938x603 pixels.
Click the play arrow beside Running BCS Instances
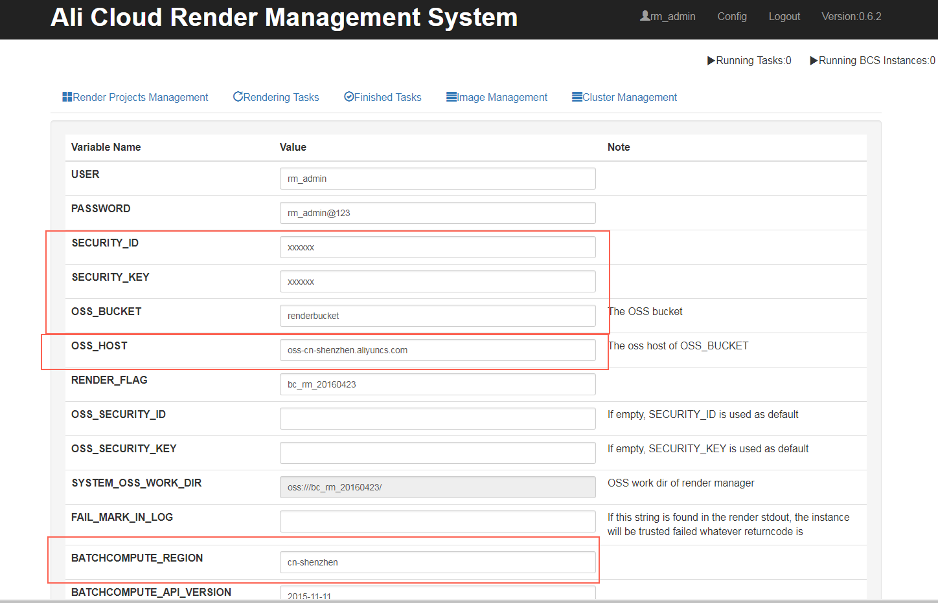click(x=814, y=61)
